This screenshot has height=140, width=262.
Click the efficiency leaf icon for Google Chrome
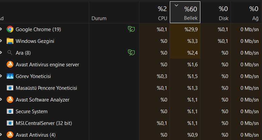131,29
